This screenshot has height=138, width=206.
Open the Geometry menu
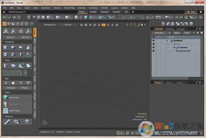45,8
